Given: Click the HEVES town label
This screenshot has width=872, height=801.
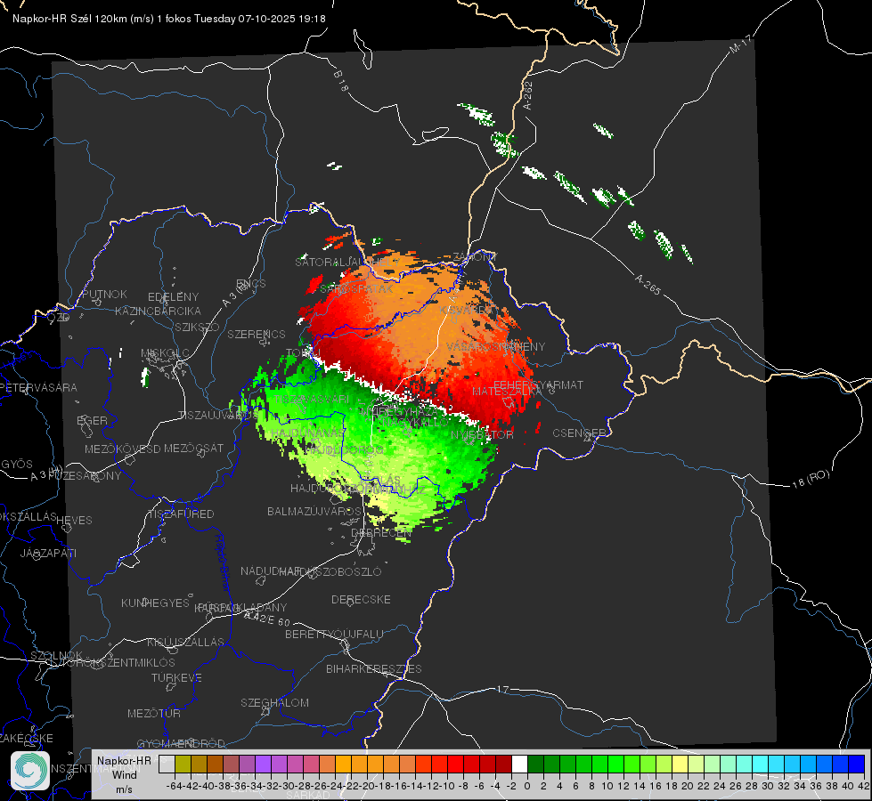Looking at the screenshot, I should 74,521.
